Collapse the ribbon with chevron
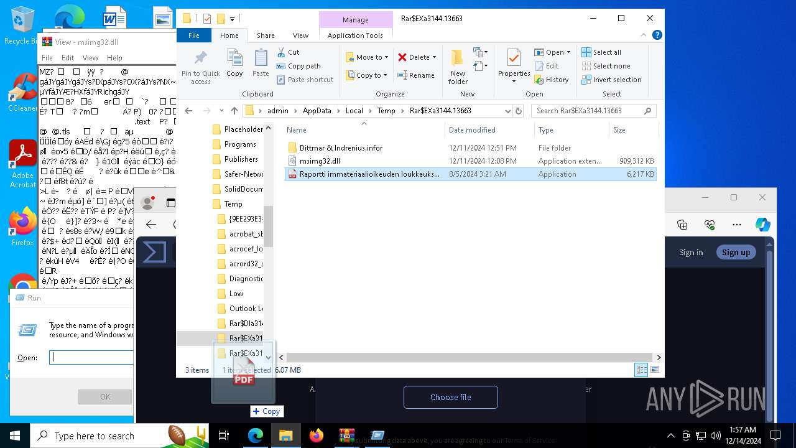 click(x=645, y=35)
